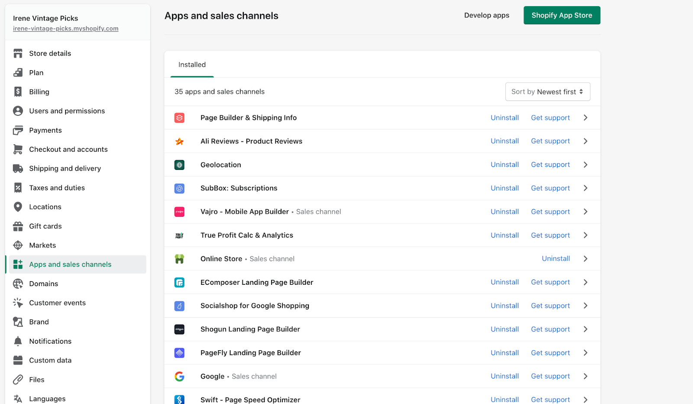
Task: Click the Files paperclip icon
Action: [x=18, y=379]
